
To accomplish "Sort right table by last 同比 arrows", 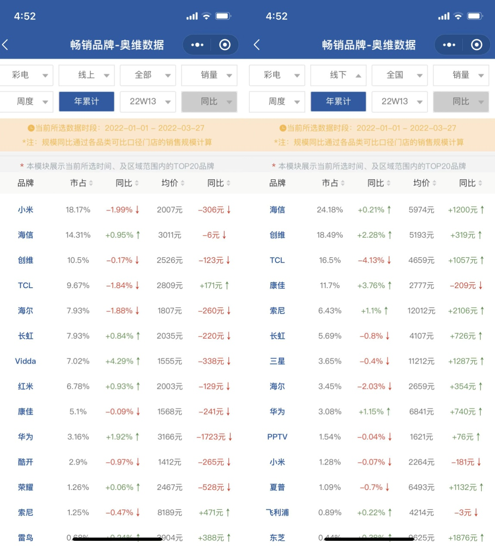I will click(x=480, y=183).
